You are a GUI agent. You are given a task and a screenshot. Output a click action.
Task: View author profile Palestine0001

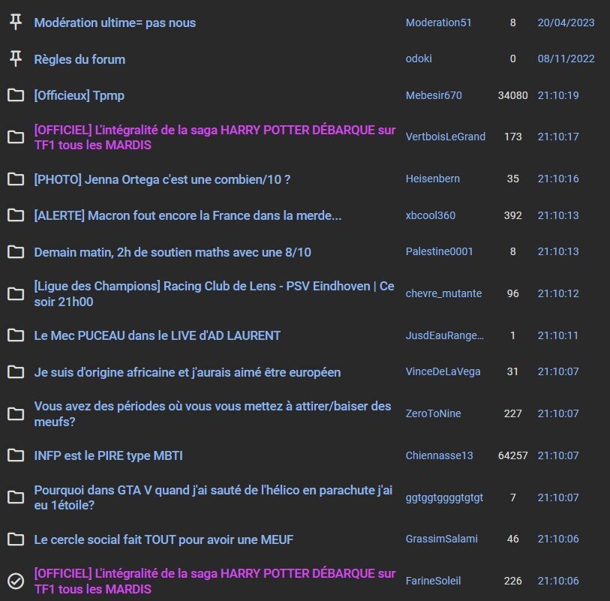coord(439,251)
